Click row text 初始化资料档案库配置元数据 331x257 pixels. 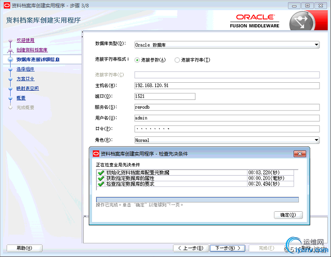(x=138, y=173)
